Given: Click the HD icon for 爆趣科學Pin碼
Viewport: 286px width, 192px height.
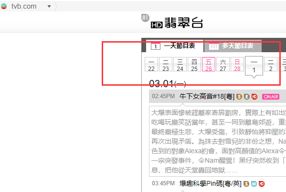Looking at the screenshot, I should click(x=262, y=184).
